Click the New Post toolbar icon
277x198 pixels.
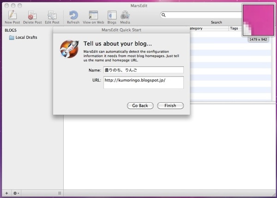click(12, 15)
